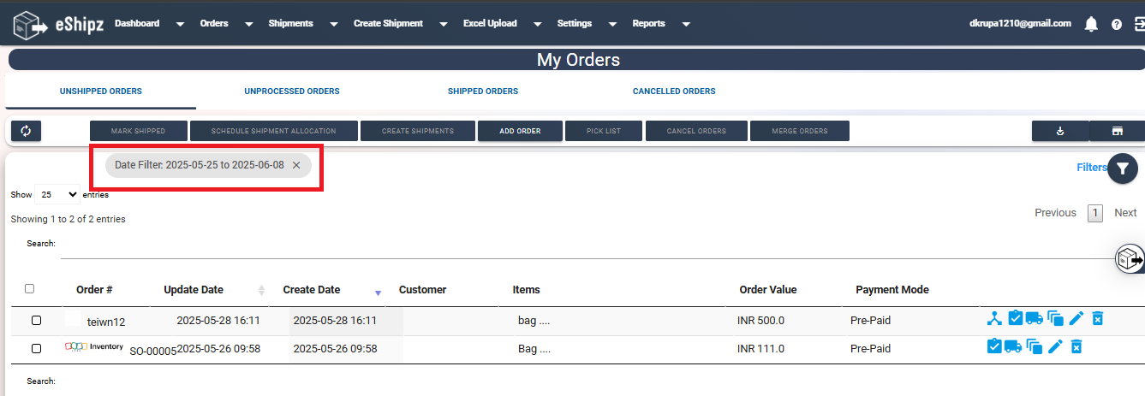Open the Show entries count dropdown
This screenshot has width=1145, height=396.
(57, 194)
